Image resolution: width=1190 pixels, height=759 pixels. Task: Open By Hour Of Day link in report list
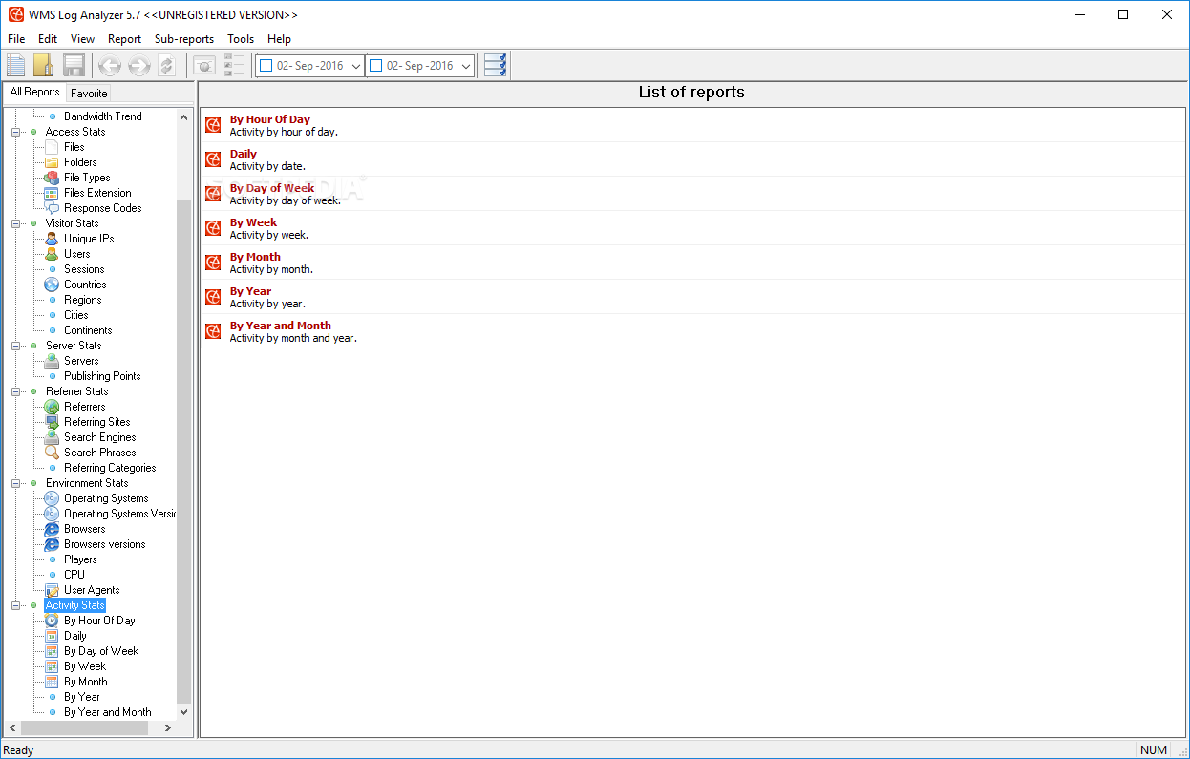click(270, 119)
